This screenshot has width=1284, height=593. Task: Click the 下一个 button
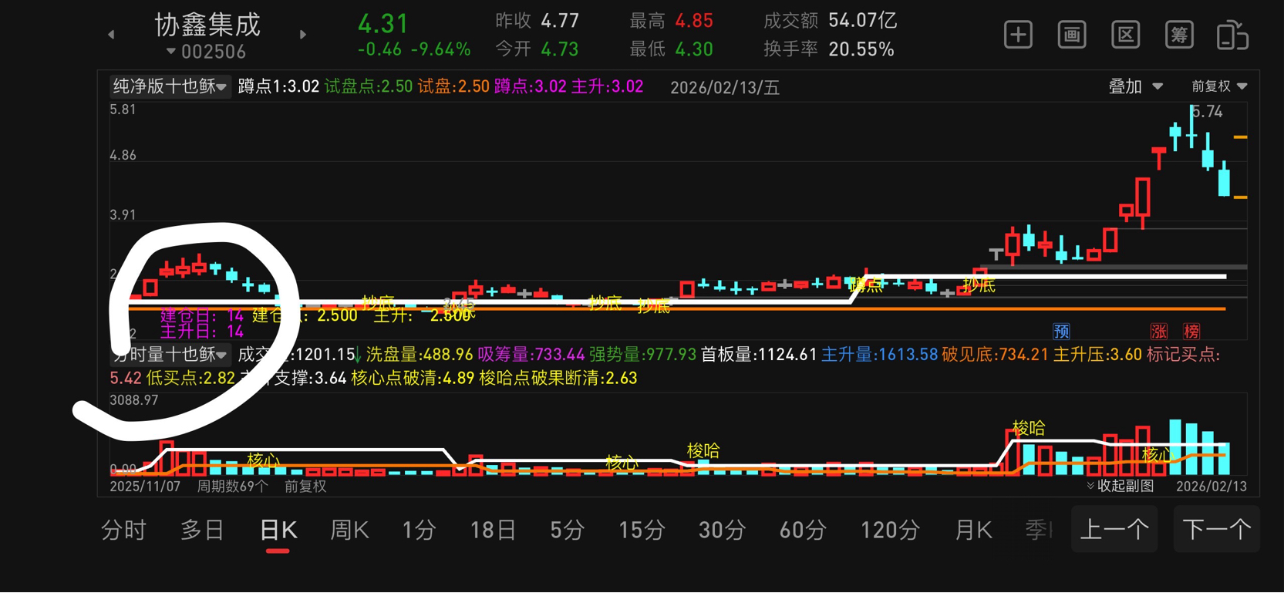1216,529
